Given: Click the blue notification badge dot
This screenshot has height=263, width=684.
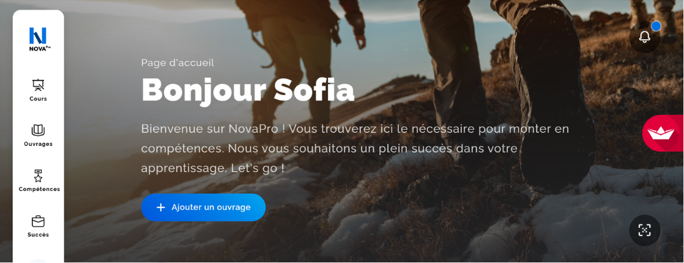Looking at the screenshot, I should point(656,26).
